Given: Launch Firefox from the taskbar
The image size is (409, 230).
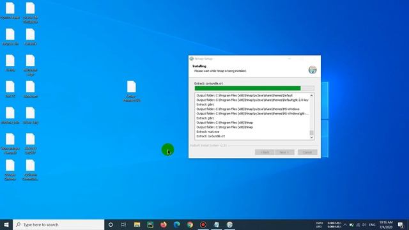Looking at the screenshot, I should (164, 225).
